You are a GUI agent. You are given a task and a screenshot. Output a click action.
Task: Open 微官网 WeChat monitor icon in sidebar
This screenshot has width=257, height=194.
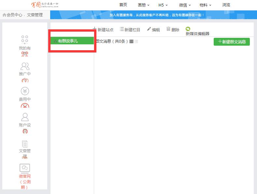[x=25, y=168]
